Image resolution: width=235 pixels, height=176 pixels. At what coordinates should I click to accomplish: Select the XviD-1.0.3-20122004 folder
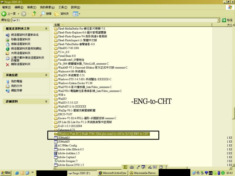70,126
